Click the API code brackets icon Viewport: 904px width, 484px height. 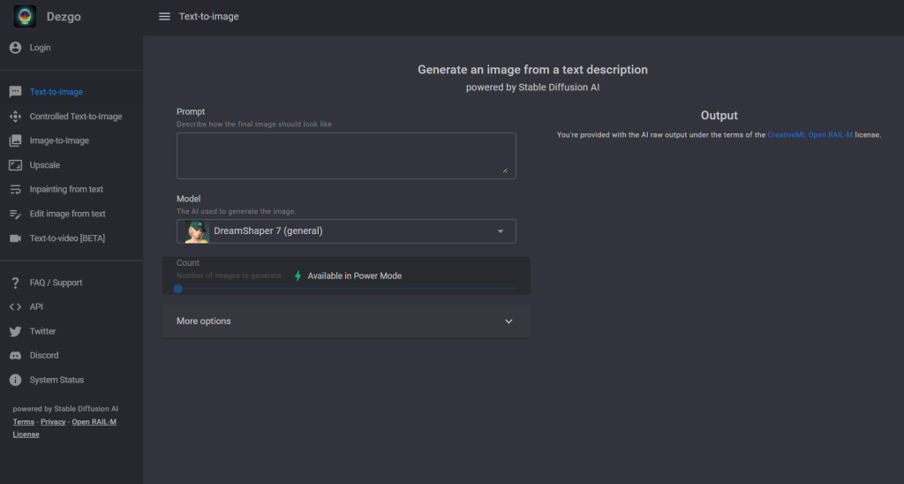coord(16,306)
